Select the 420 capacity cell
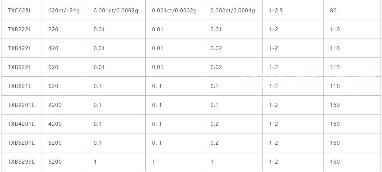The image size is (382, 172). point(53,48)
